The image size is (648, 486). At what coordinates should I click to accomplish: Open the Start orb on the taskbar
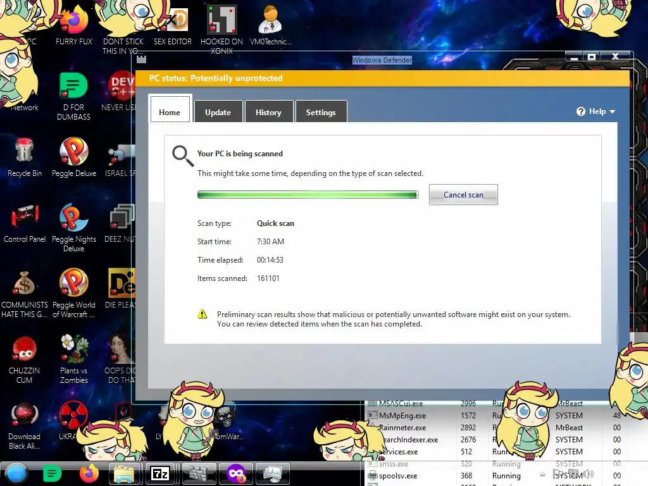click(16, 473)
